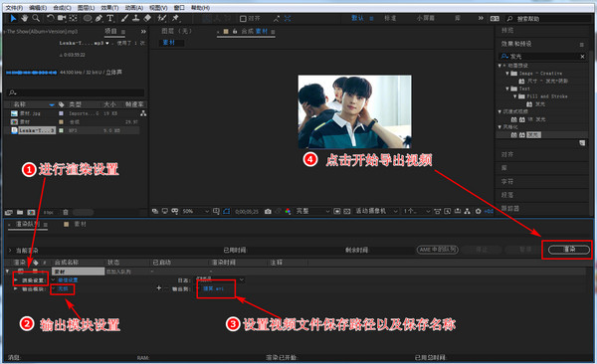597x364 pixels.
Task: Expand the 当前渲染 section
Action: [10, 251]
